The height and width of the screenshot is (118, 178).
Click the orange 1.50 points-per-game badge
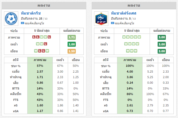(x=72, y=51)
